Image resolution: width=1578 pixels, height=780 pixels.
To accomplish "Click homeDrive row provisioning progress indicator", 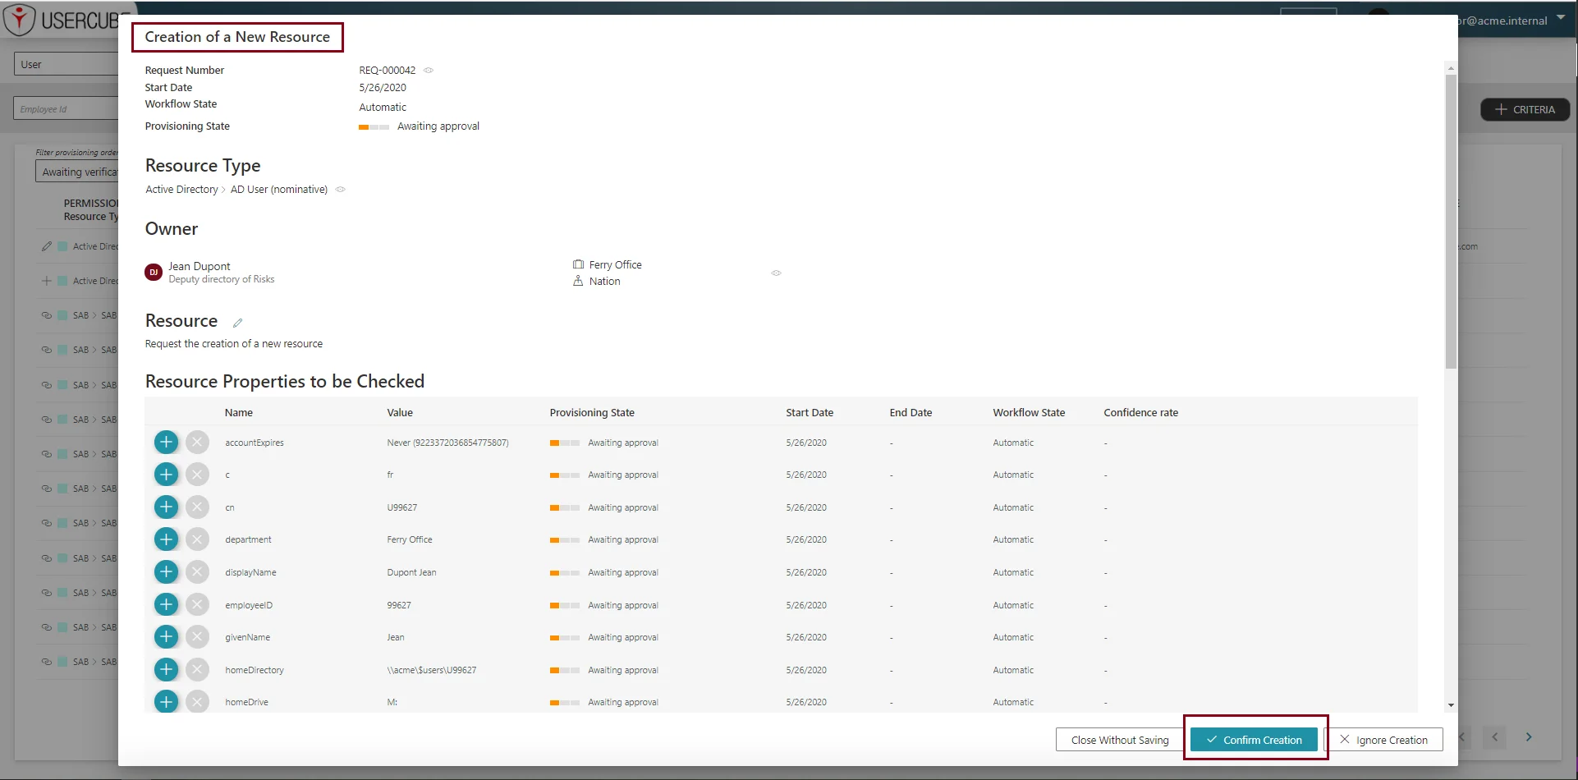I will point(565,703).
